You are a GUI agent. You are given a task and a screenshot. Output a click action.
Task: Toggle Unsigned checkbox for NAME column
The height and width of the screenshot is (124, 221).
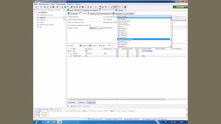(117, 54)
